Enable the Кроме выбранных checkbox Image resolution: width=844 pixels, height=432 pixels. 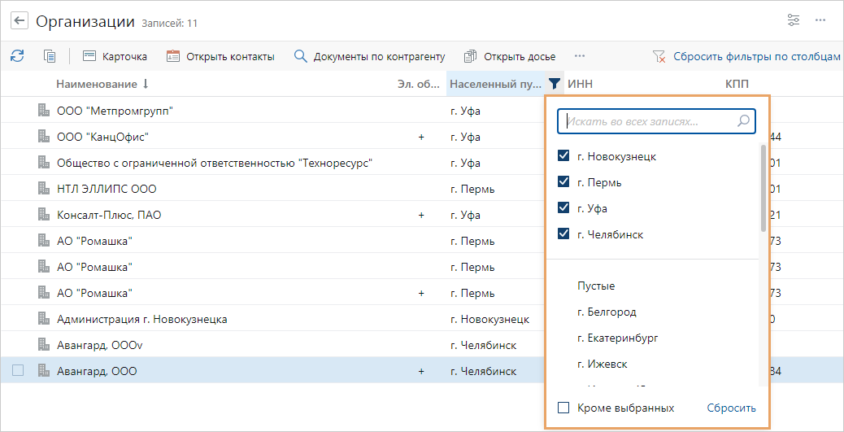(x=563, y=408)
